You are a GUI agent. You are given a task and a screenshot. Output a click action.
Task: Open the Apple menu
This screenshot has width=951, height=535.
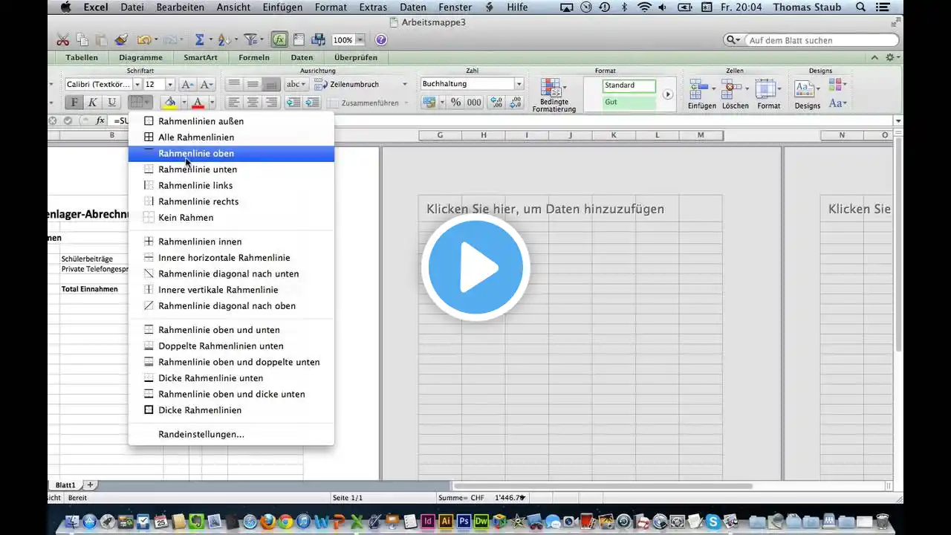pyautogui.click(x=65, y=7)
